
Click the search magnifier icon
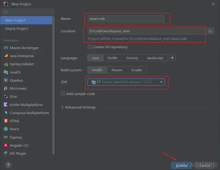pos(5,12)
